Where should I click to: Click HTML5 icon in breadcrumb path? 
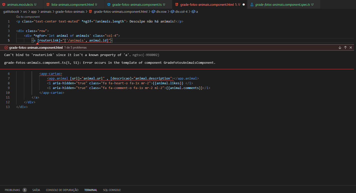click(x=90, y=11)
